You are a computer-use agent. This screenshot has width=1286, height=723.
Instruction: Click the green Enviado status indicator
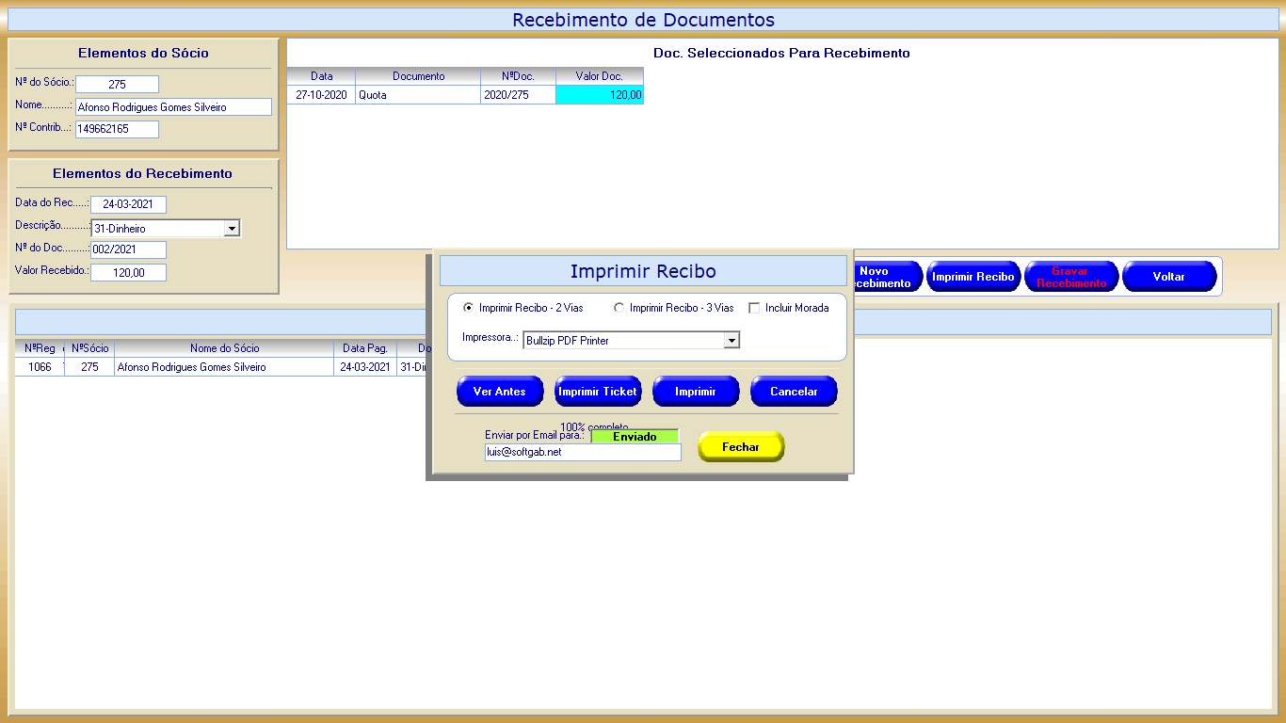click(635, 437)
